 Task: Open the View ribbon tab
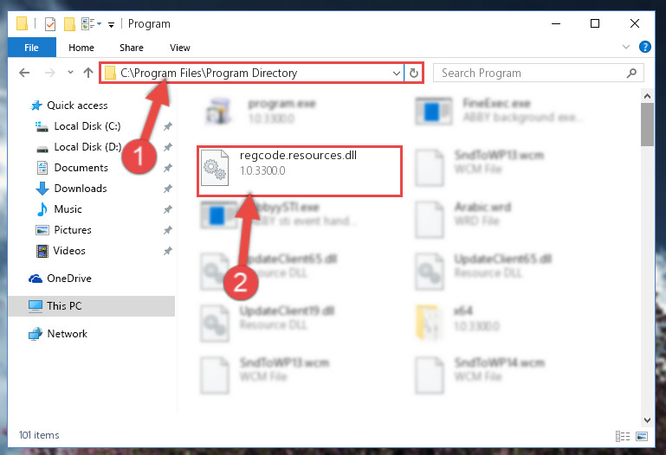[x=179, y=48]
